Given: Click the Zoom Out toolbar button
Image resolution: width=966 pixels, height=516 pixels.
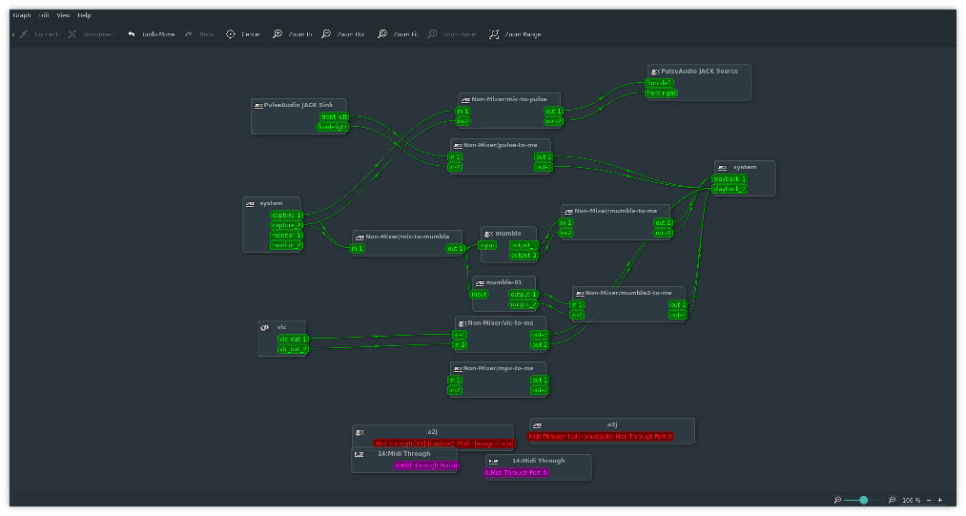Looking at the screenshot, I should (x=327, y=34).
